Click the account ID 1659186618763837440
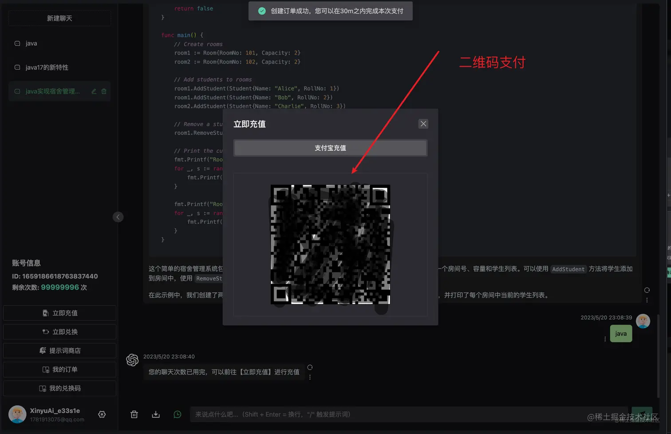Screen dimensions: 671x434 (60, 276)
